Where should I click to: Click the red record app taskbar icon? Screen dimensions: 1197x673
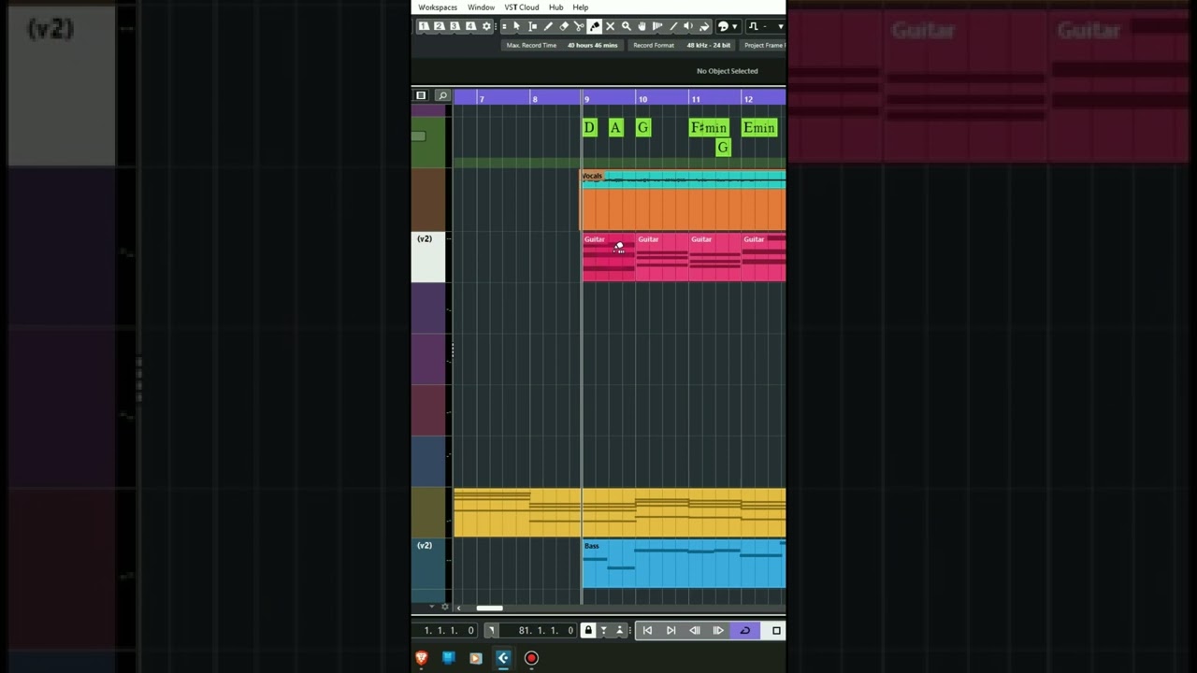tap(531, 658)
